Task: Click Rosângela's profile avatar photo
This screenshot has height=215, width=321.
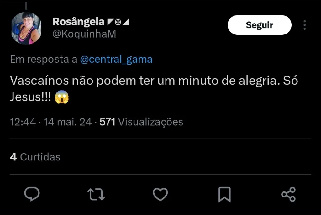Action: (26, 28)
